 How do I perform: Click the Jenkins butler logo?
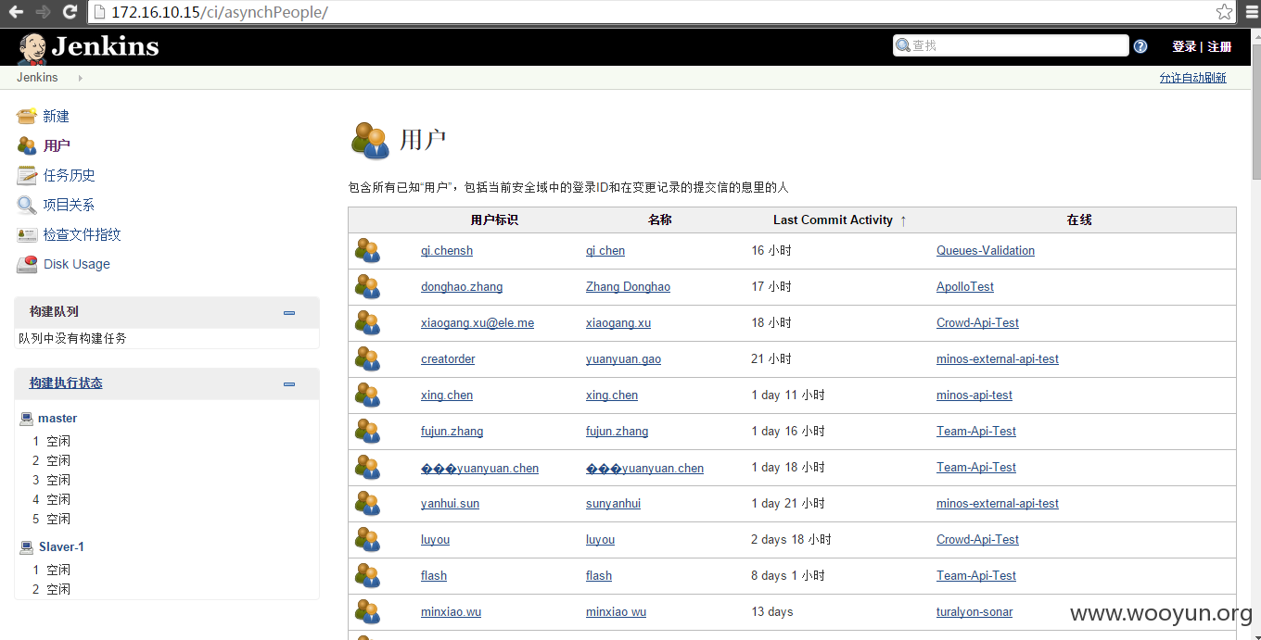(x=32, y=48)
